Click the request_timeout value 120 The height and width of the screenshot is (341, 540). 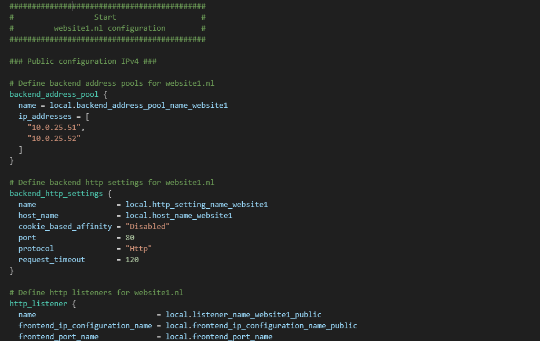(x=132, y=259)
